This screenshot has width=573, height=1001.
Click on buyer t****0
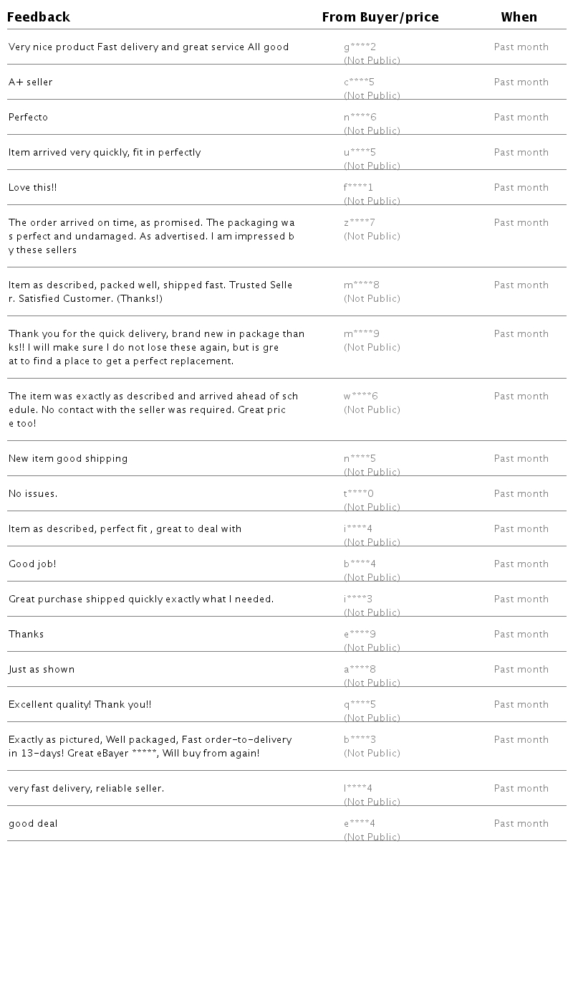point(358,494)
